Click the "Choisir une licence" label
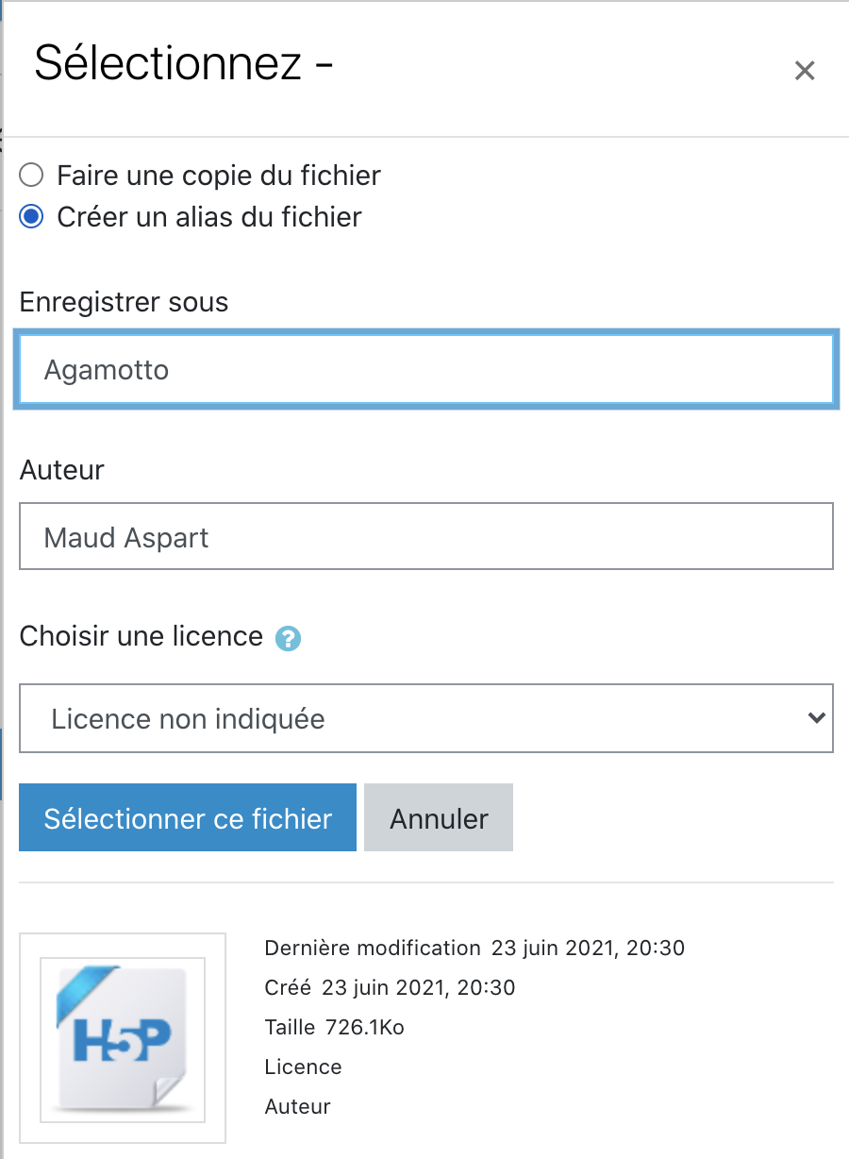This screenshot has height=1159, width=849. [141, 636]
